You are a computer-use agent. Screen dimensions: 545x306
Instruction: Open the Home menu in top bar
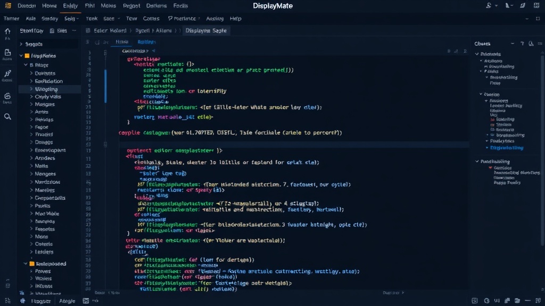coord(49,5)
